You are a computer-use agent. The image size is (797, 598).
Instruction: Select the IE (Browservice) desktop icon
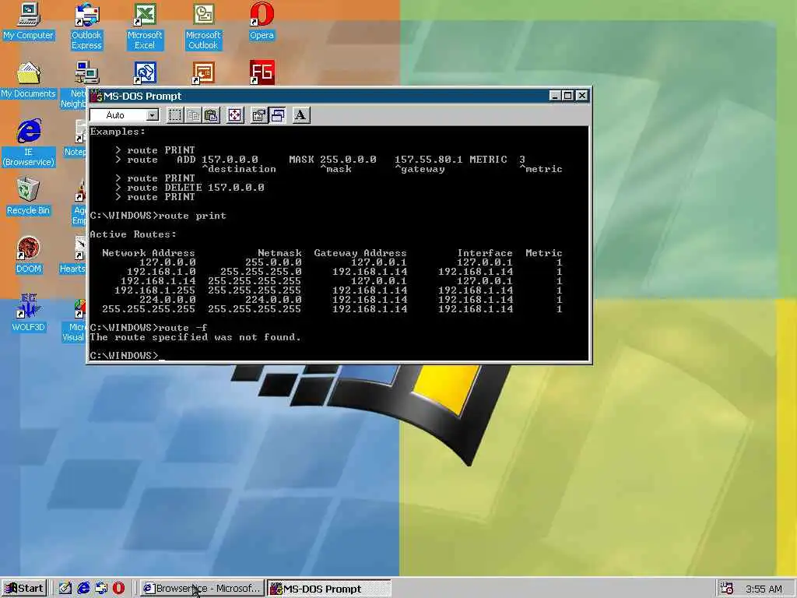pos(29,143)
